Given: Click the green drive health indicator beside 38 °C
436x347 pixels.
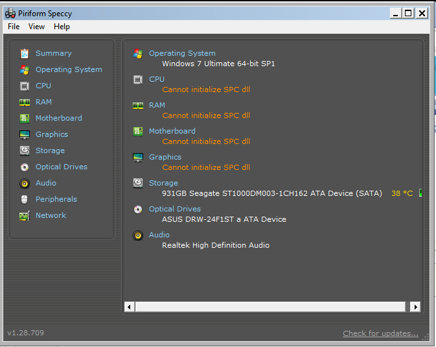Looking at the screenshot, I should [420, 193].
